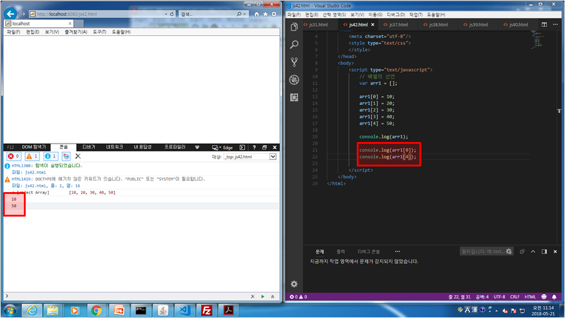Toggle clear-on-navigate icon in F12 console
The height and width of the screenshot is (318, 565).
(x=66, y=156)
